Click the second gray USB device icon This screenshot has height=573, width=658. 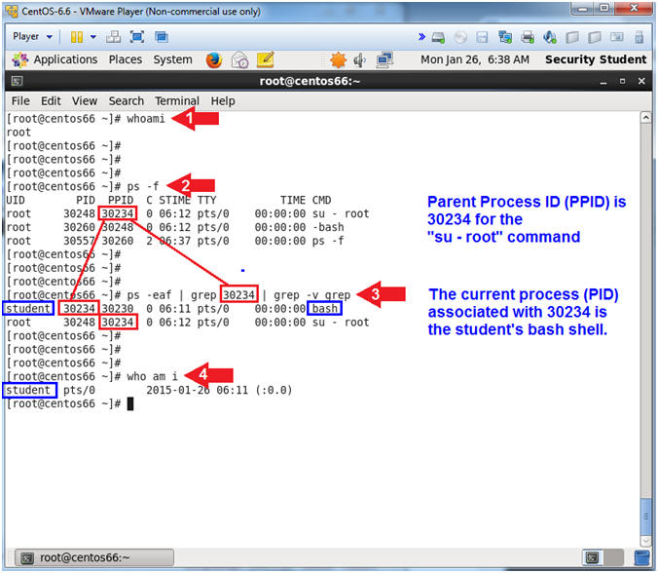point(594,37)
